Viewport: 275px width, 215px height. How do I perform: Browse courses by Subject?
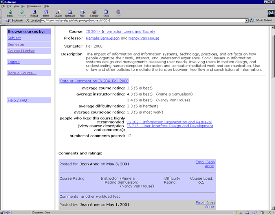pos(14,38)
